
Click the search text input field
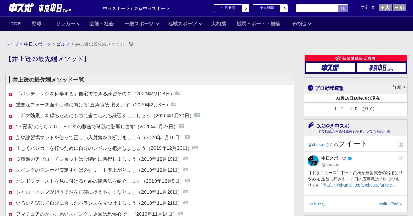click(x=317, y=8)
